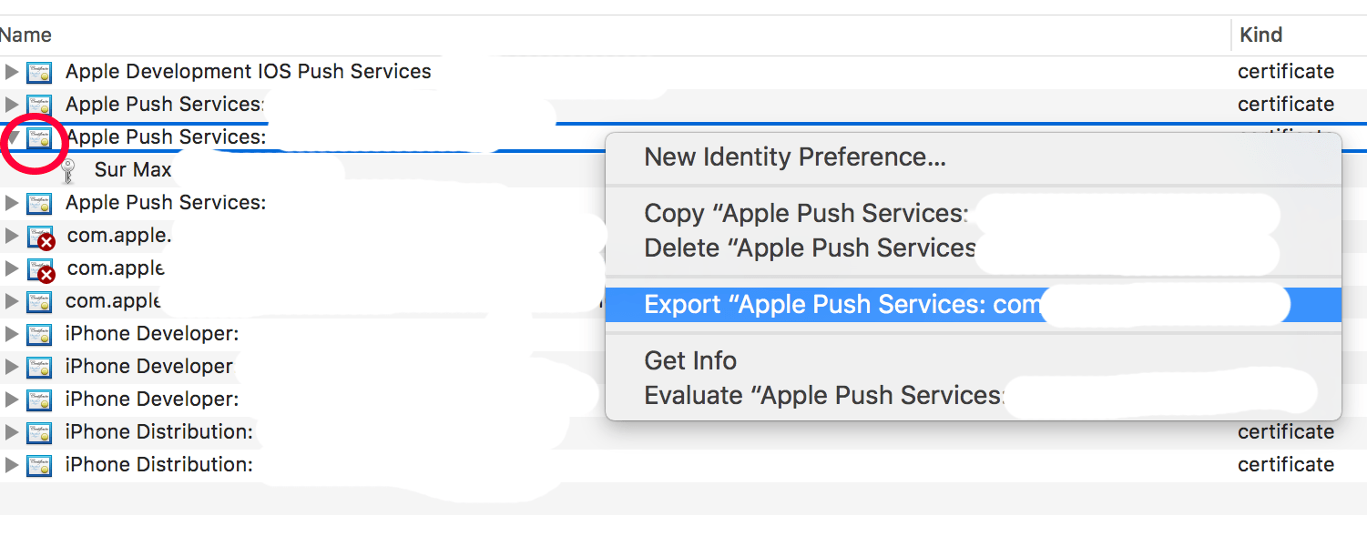Sort list by the Name column header
This screenshot has width=1367, height=546.
point(26,35)
